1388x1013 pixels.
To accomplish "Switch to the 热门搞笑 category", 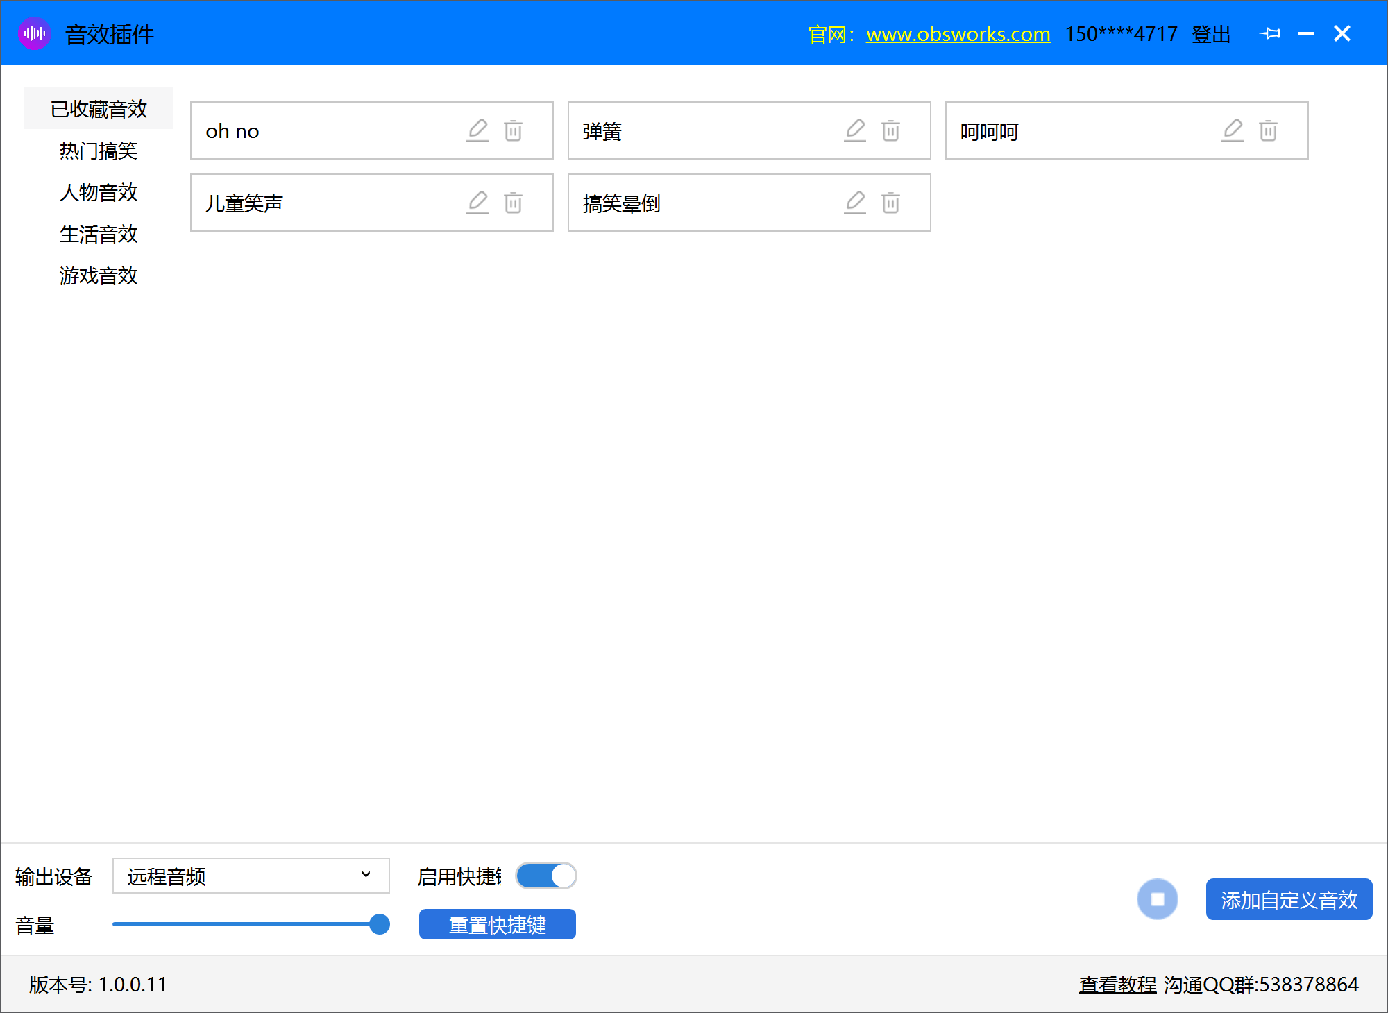I will (x=99, y=151).
